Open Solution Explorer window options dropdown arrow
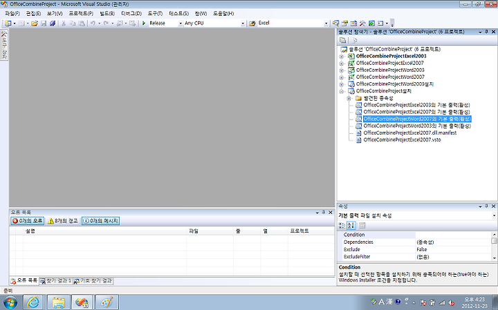Screen dimensions: 498x310 tap(480, 32)
